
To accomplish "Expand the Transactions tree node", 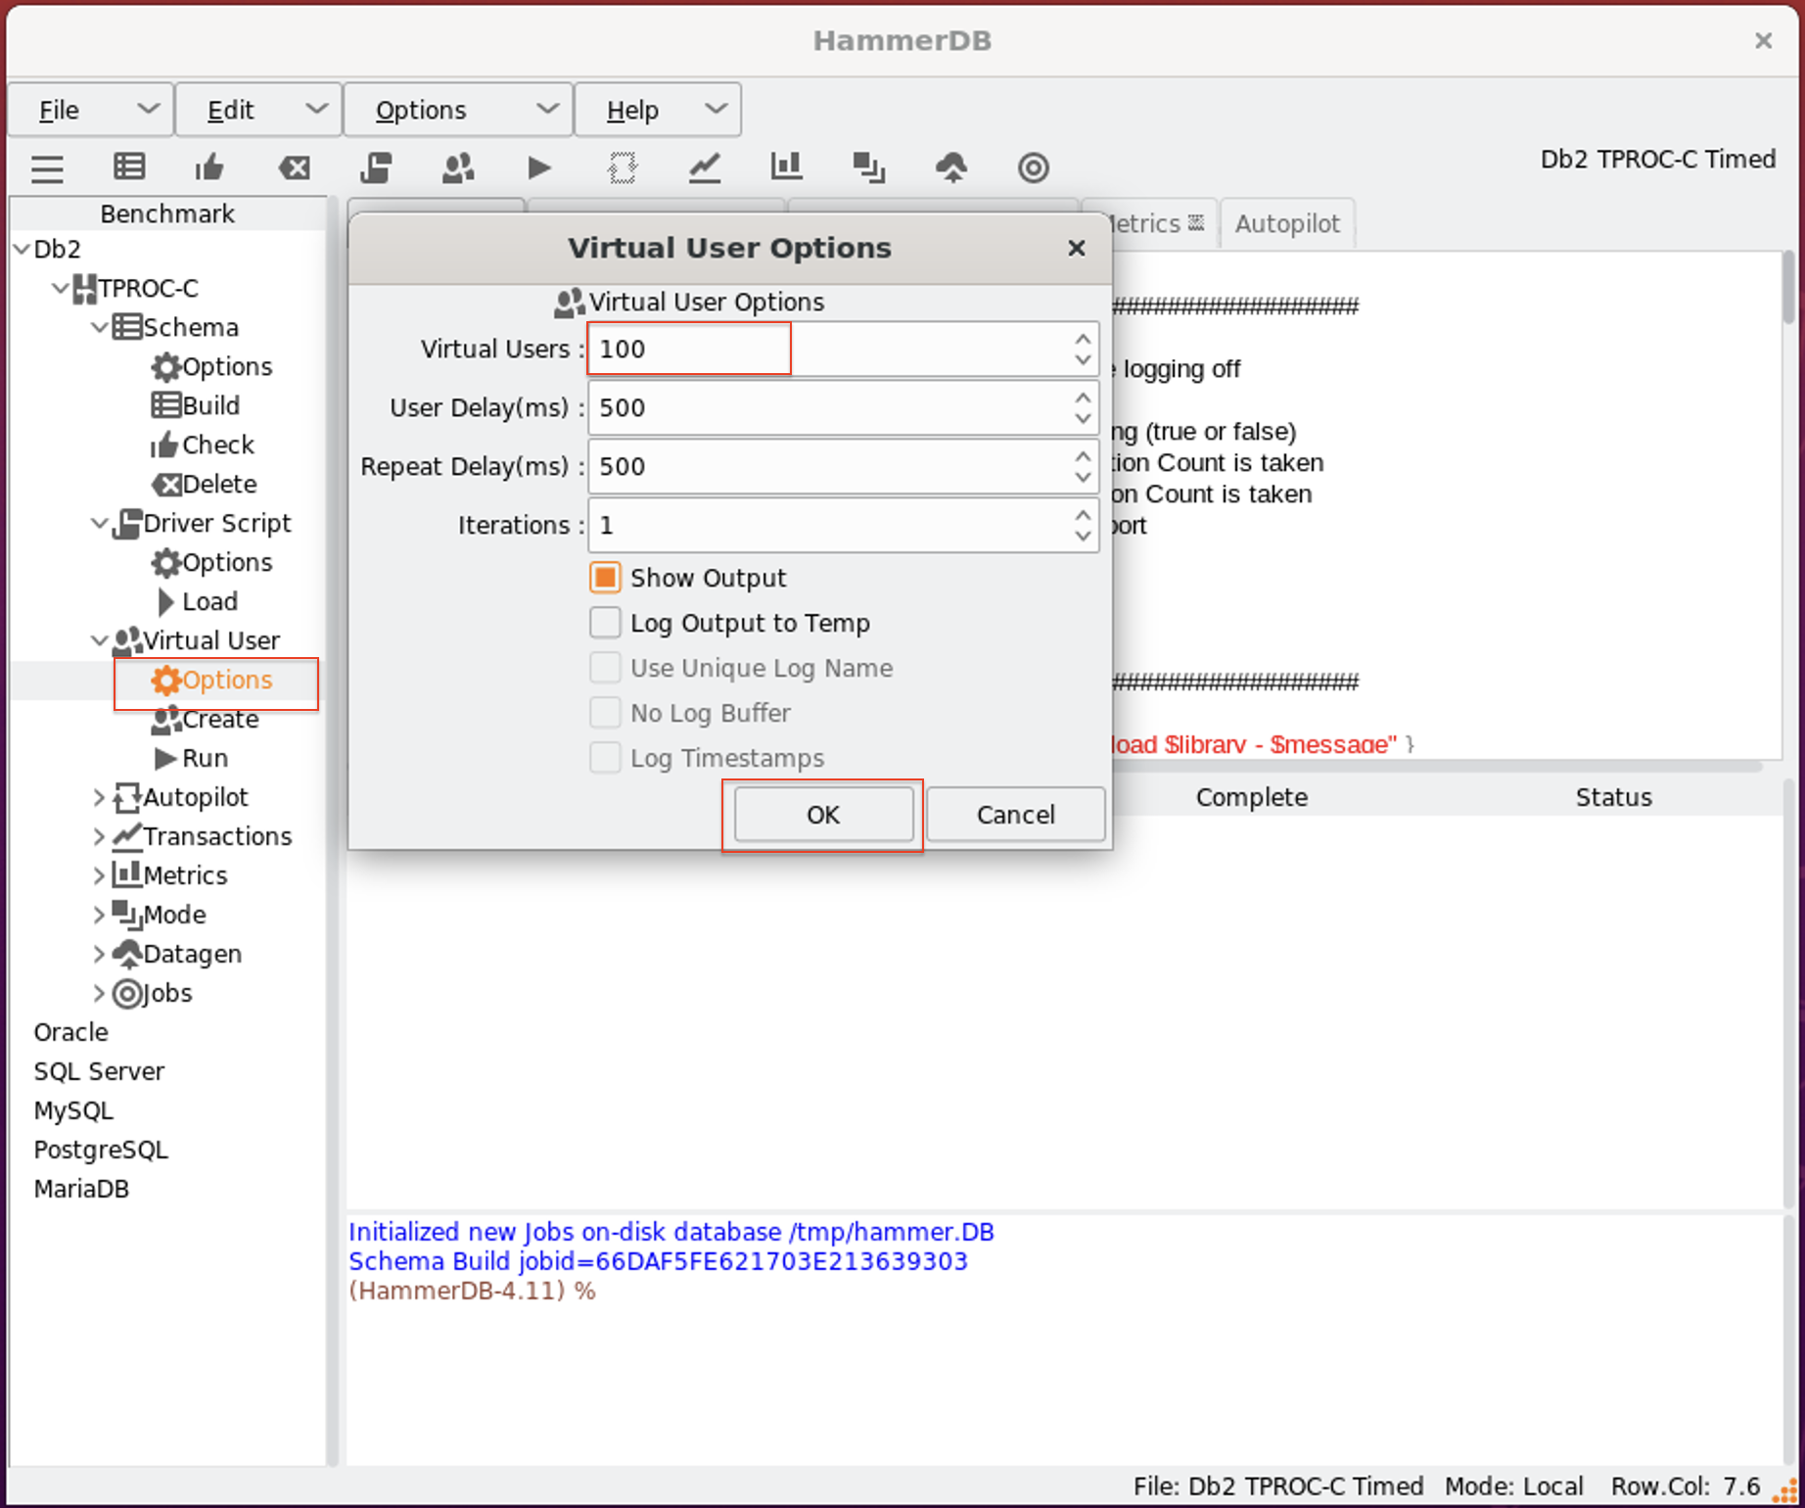I will tap(99, 837).
